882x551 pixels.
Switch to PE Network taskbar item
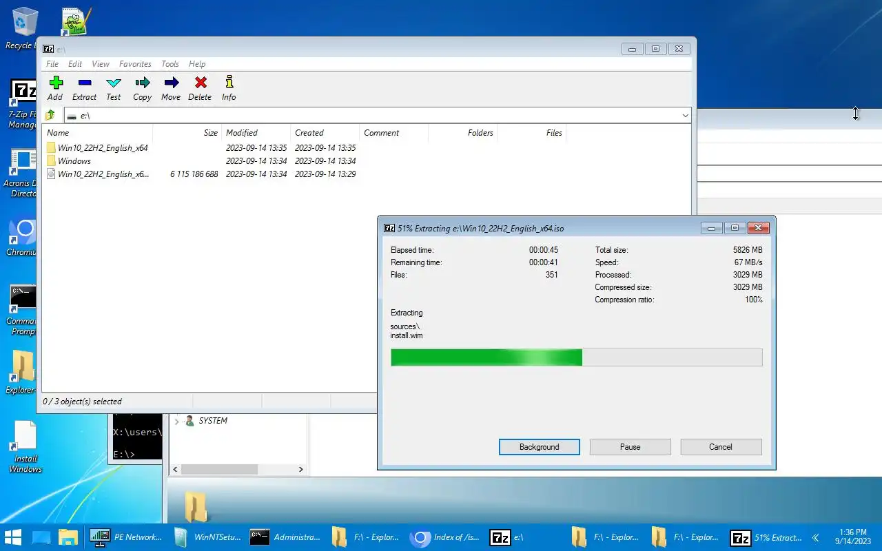127,537
